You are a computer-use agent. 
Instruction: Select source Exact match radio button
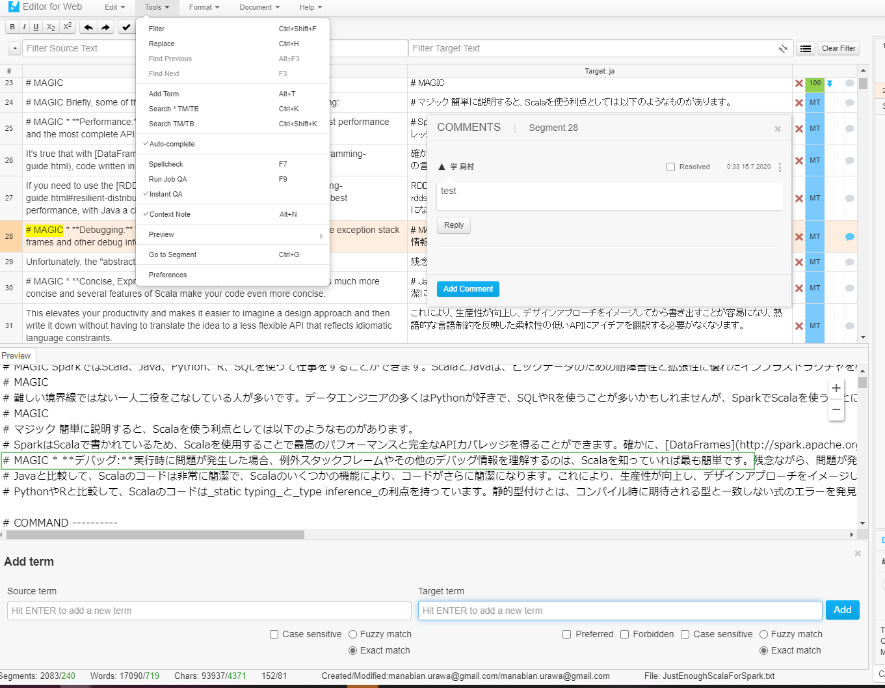tap(352, 650)
